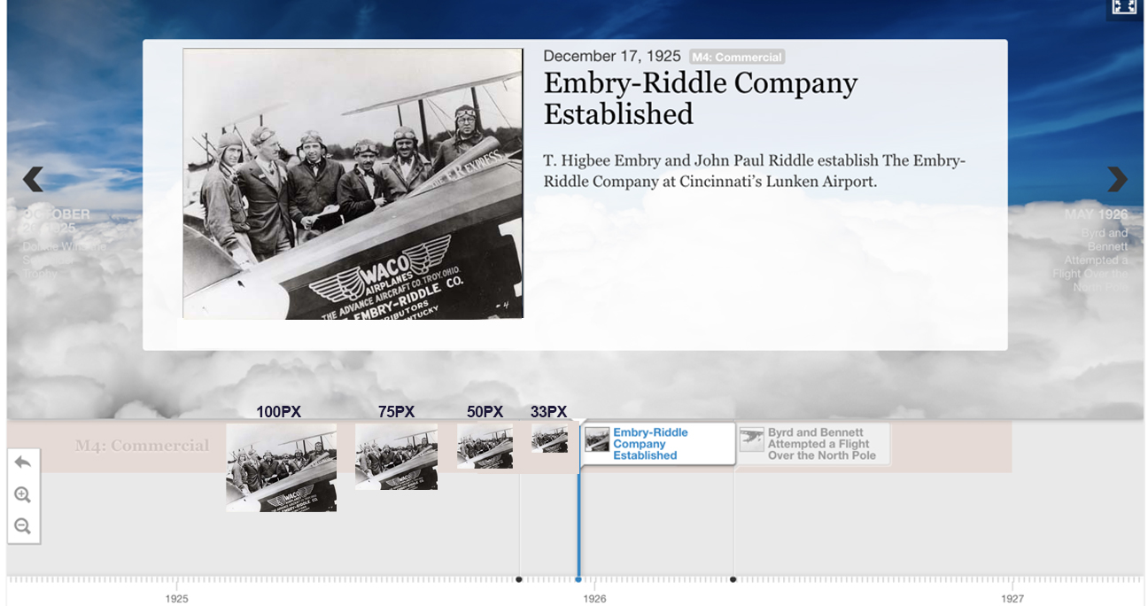Click the December 17, 1925 date
Image resolution: width=1148 pixels, height=606 pixels.
tap(612, 57)
